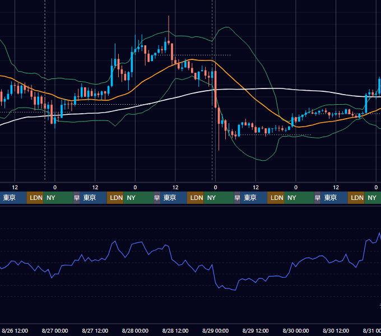381x336 pixels.
Task: Select the '8/30 12:00' date label
Action: click(336, 330)
